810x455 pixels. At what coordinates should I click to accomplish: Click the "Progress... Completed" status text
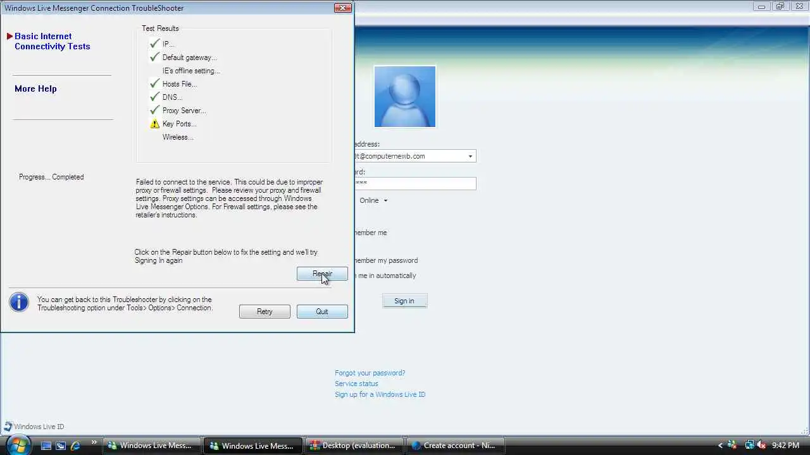point(51,177)
